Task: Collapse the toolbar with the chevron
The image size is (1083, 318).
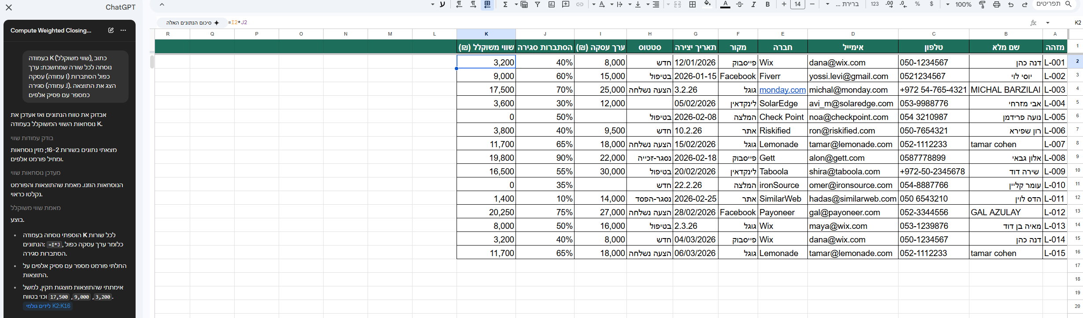Action: (x=162, y=4)
